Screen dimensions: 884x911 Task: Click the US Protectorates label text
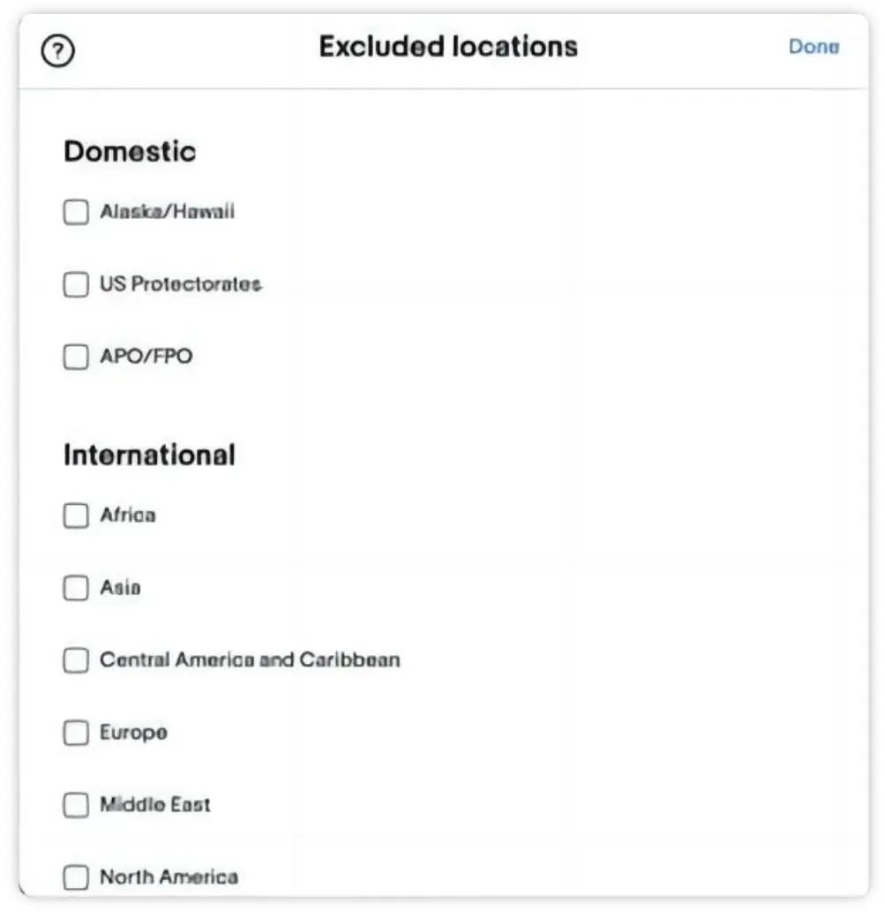click(x=180, y=284)
